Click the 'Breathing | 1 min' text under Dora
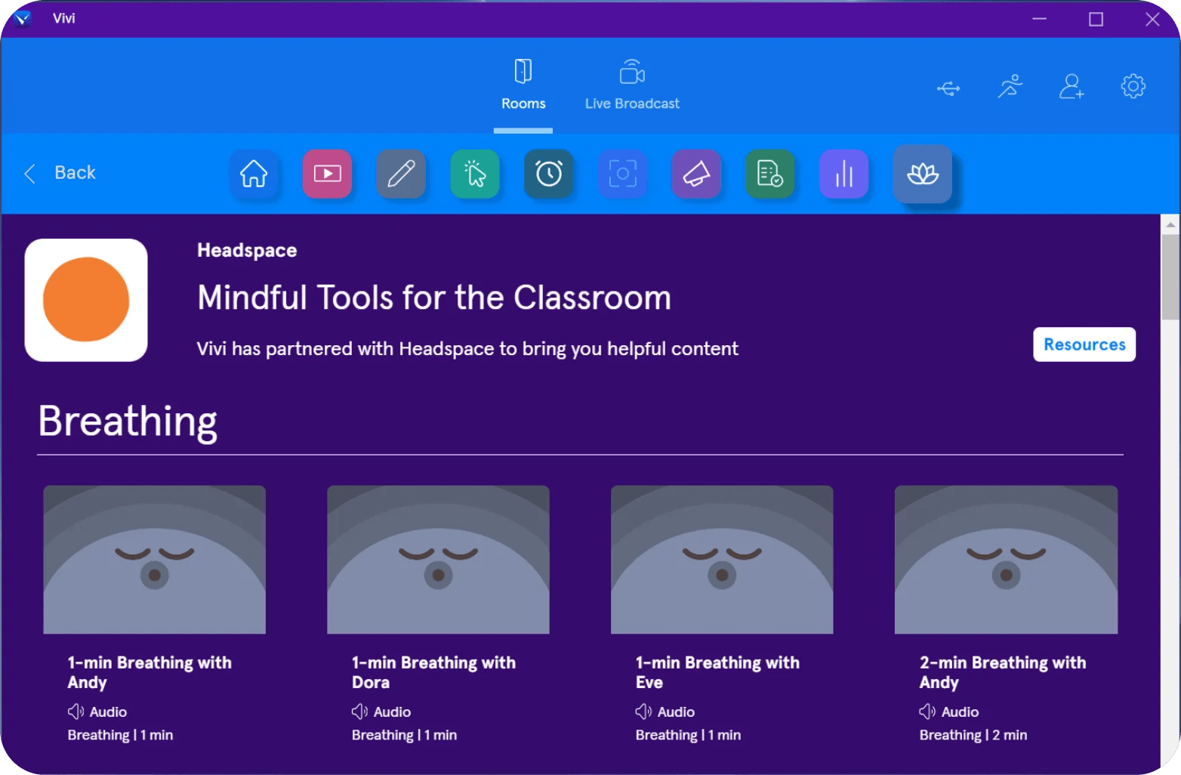The width and height of the screenshot is (1181, 775). (404, 735)
